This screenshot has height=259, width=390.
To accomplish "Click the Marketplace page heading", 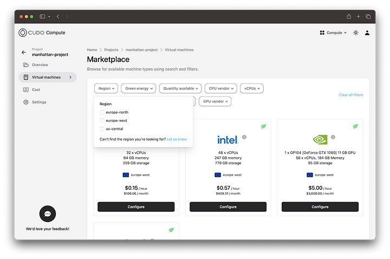I will (x=108, y=59).
